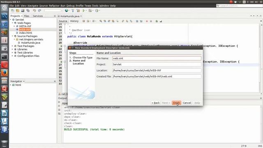
Task: Switch to the Services tab
Action: pyautogui.click(x=38, y=16)
